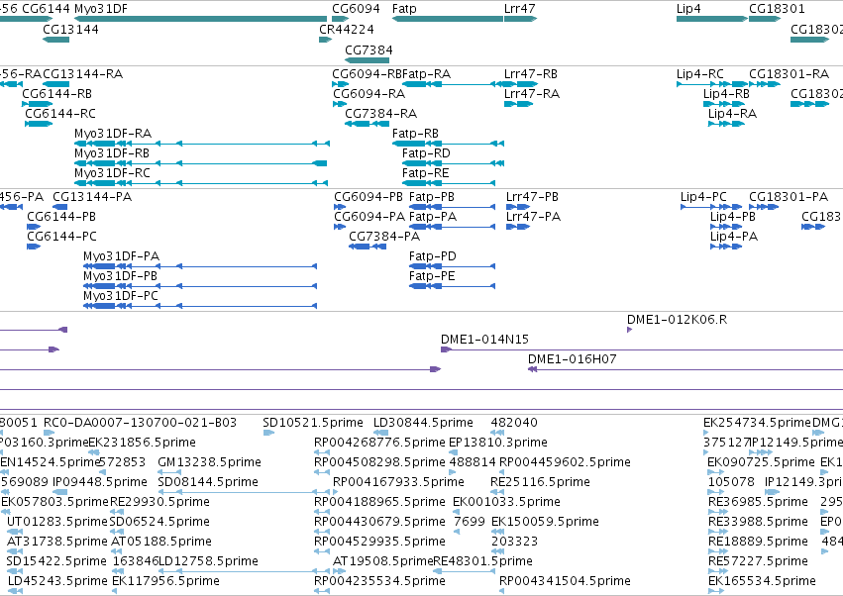Select EST LD12758.5prime
The width and height of the screenshot is (843, 596).
[244, 572]
